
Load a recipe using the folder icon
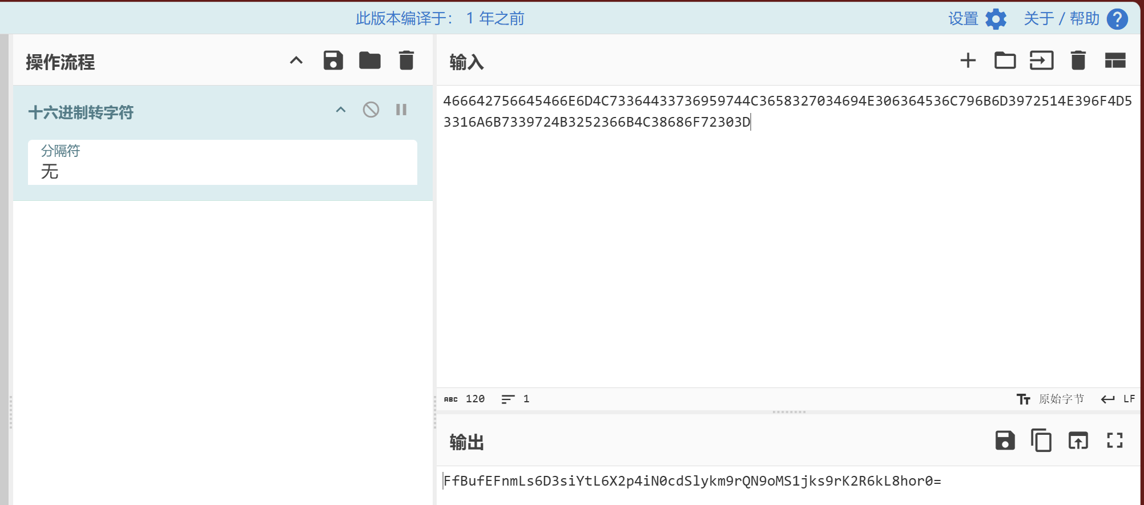[x=369, y=60]
